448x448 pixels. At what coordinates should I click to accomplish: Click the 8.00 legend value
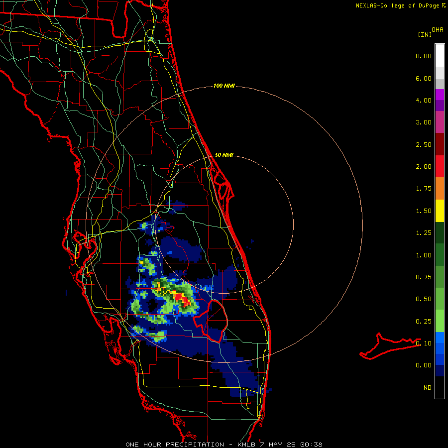(x=424, y=56)
